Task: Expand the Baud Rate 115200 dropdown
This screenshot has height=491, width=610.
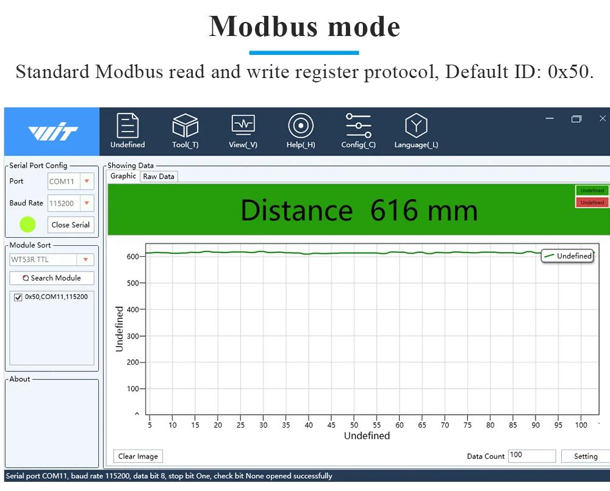Action: (x=87, y=203)
